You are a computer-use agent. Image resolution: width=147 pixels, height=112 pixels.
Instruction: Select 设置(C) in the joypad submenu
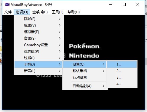tap(85, 64)
